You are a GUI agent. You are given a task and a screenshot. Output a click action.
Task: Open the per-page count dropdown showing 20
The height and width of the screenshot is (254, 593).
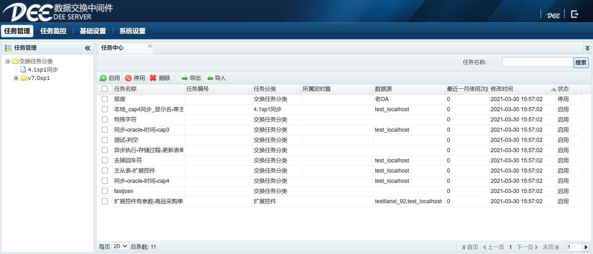point(120,246)
